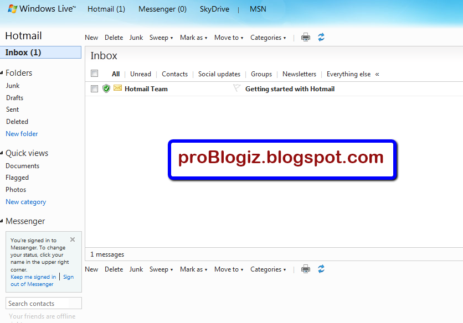The height and width of the screenshot is (323, 463).
Task: Collapse the Messenger section
Action: [x=2, y=221]
